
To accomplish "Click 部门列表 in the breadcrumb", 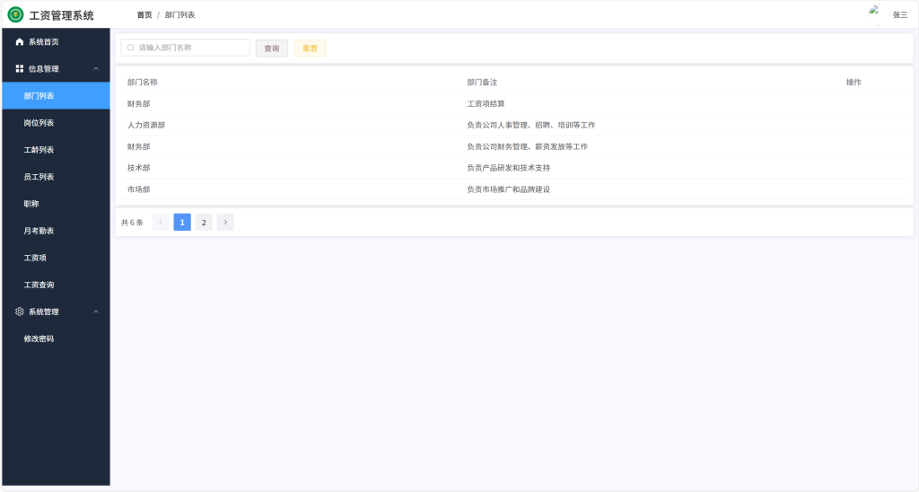I will pos(179,14).
